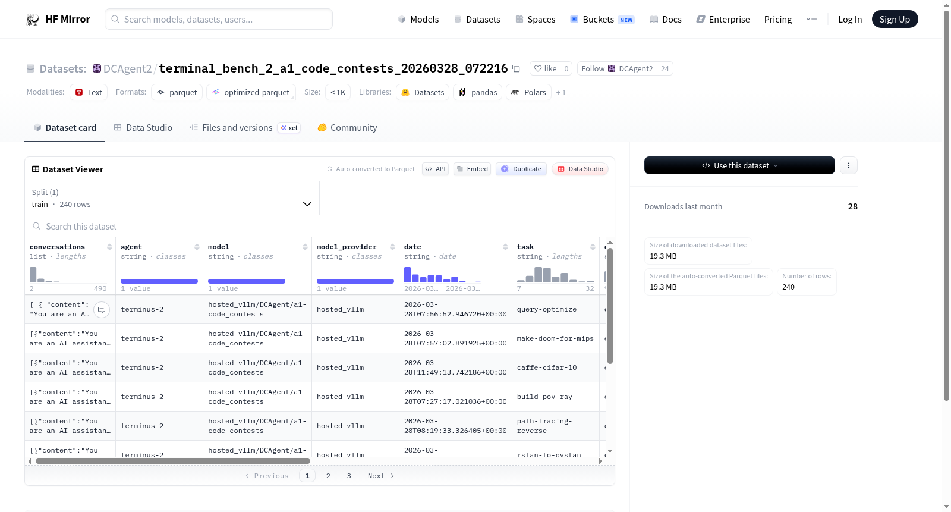Open Docs in top navigation
The width and height of the screenshot is (951, 512).
coord(666,20)
